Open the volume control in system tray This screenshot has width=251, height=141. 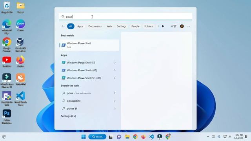[x=229, y=137]
